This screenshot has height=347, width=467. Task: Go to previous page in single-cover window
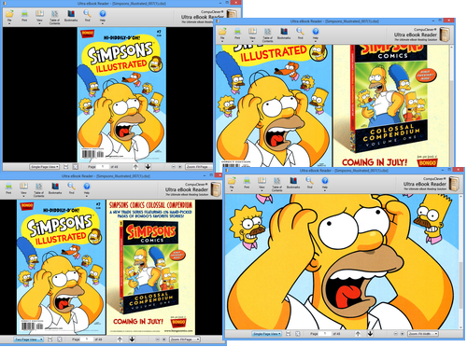[135, 167]
